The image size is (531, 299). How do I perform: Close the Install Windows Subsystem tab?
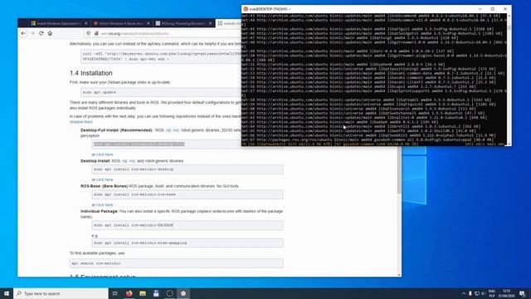[85, 23]
